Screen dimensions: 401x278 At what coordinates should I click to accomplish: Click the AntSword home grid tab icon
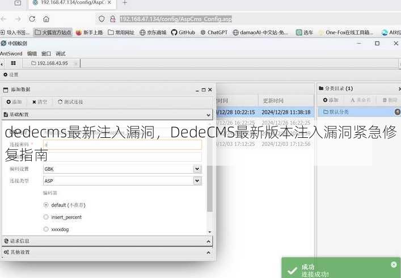13,63
